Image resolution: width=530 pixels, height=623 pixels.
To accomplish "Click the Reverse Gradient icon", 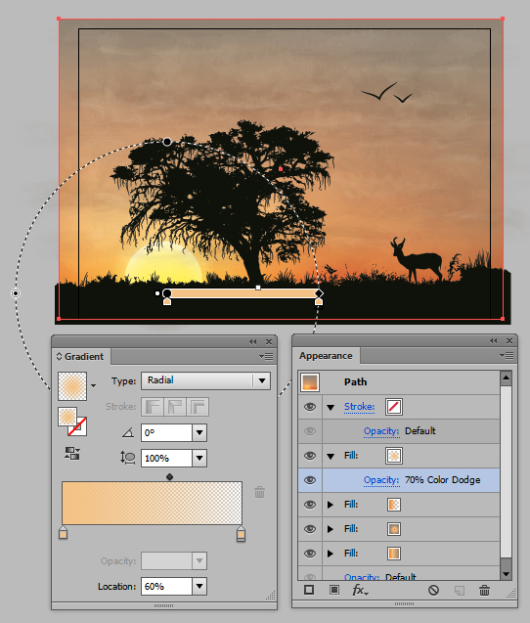I will [x=72, y=454].
